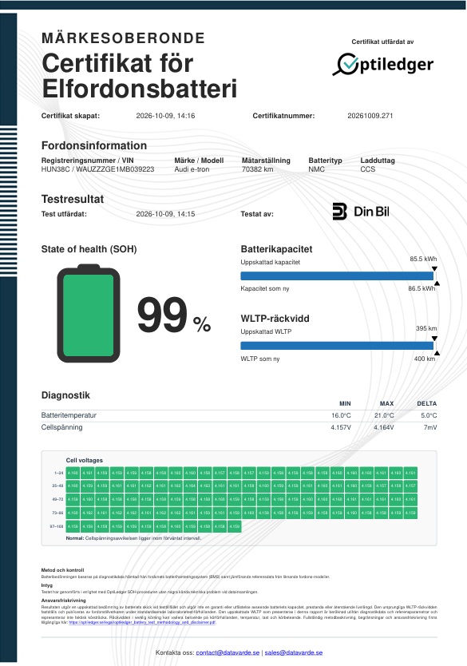The height and width of the screenshot is (666, 467).
Task: Click the 5.0°C temperature delta
Action: [x=429, y=415]
